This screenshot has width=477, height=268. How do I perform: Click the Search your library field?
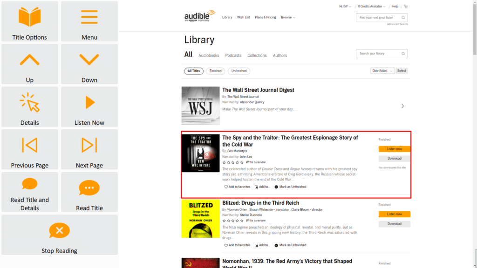pyautogui.click(x=378, y=54)
